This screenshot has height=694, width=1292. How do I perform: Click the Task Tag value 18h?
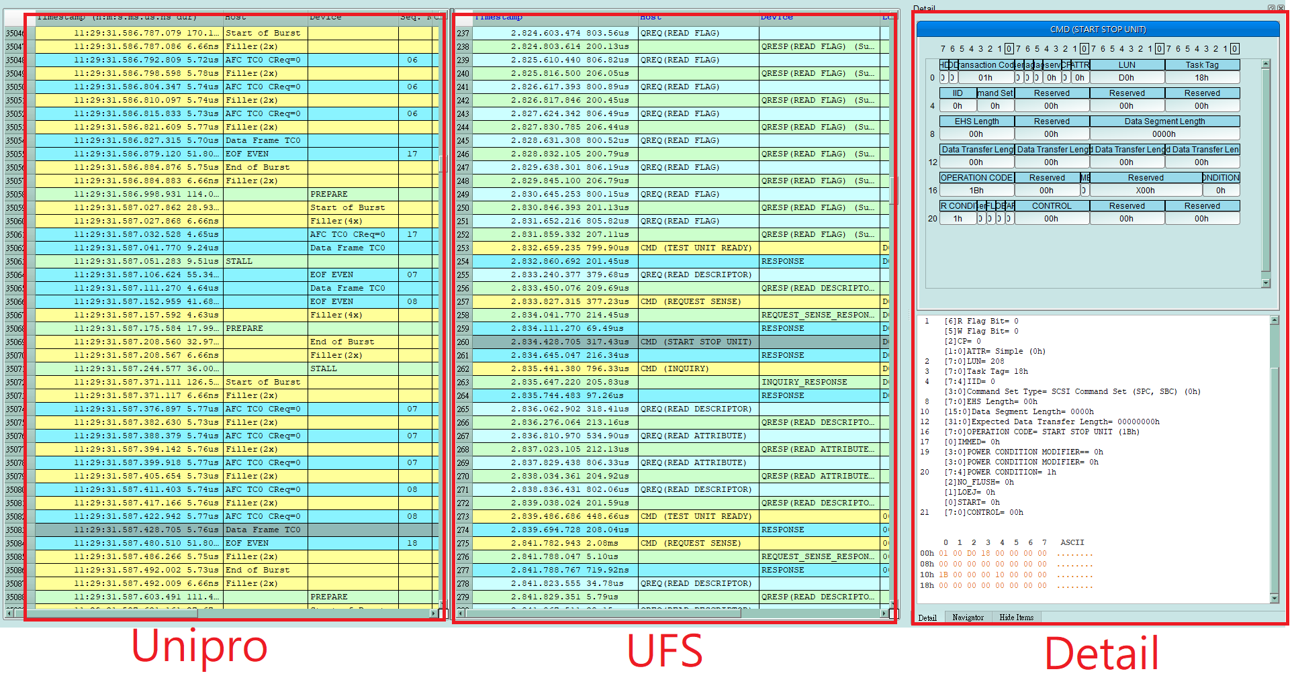[x=1202, y=78]
